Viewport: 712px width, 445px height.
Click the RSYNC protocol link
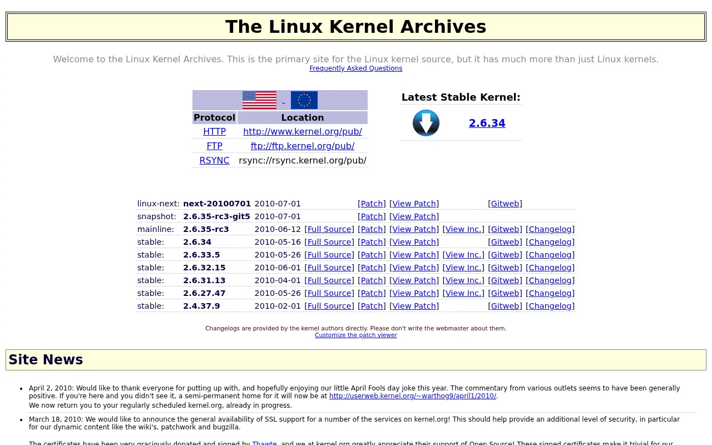[x=214, y=161]
